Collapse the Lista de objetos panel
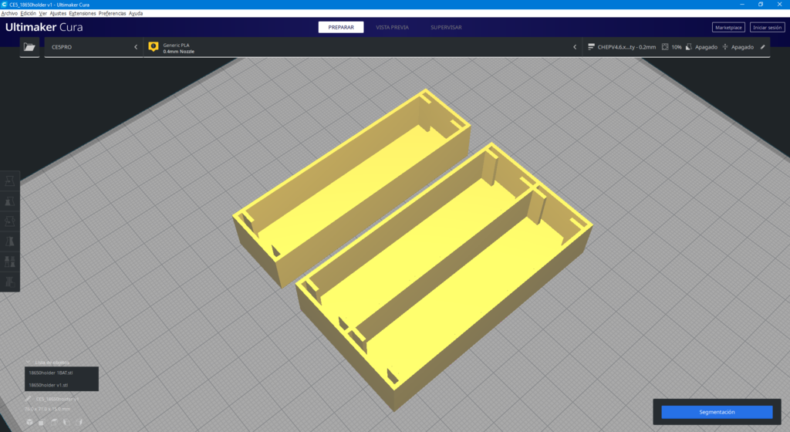 (29, 363)
